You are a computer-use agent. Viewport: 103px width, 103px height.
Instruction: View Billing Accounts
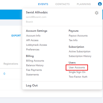(35, 61)
